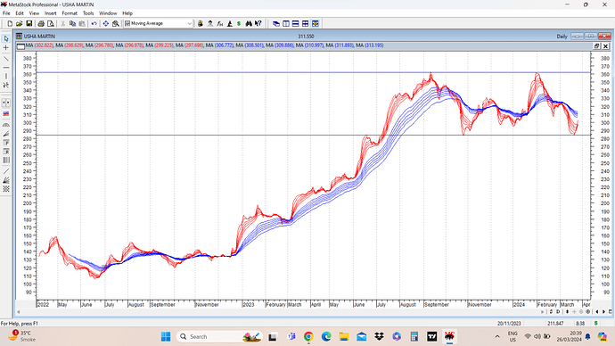Click the 20/11/2023 status bar date
615x346 pixels.
509,324
